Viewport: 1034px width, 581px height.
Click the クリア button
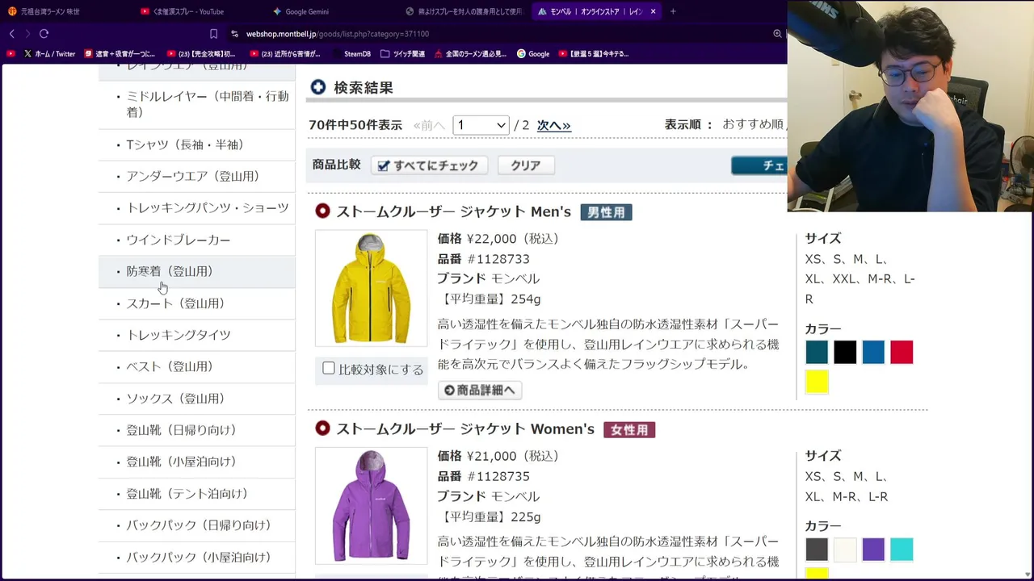[525, 165]
